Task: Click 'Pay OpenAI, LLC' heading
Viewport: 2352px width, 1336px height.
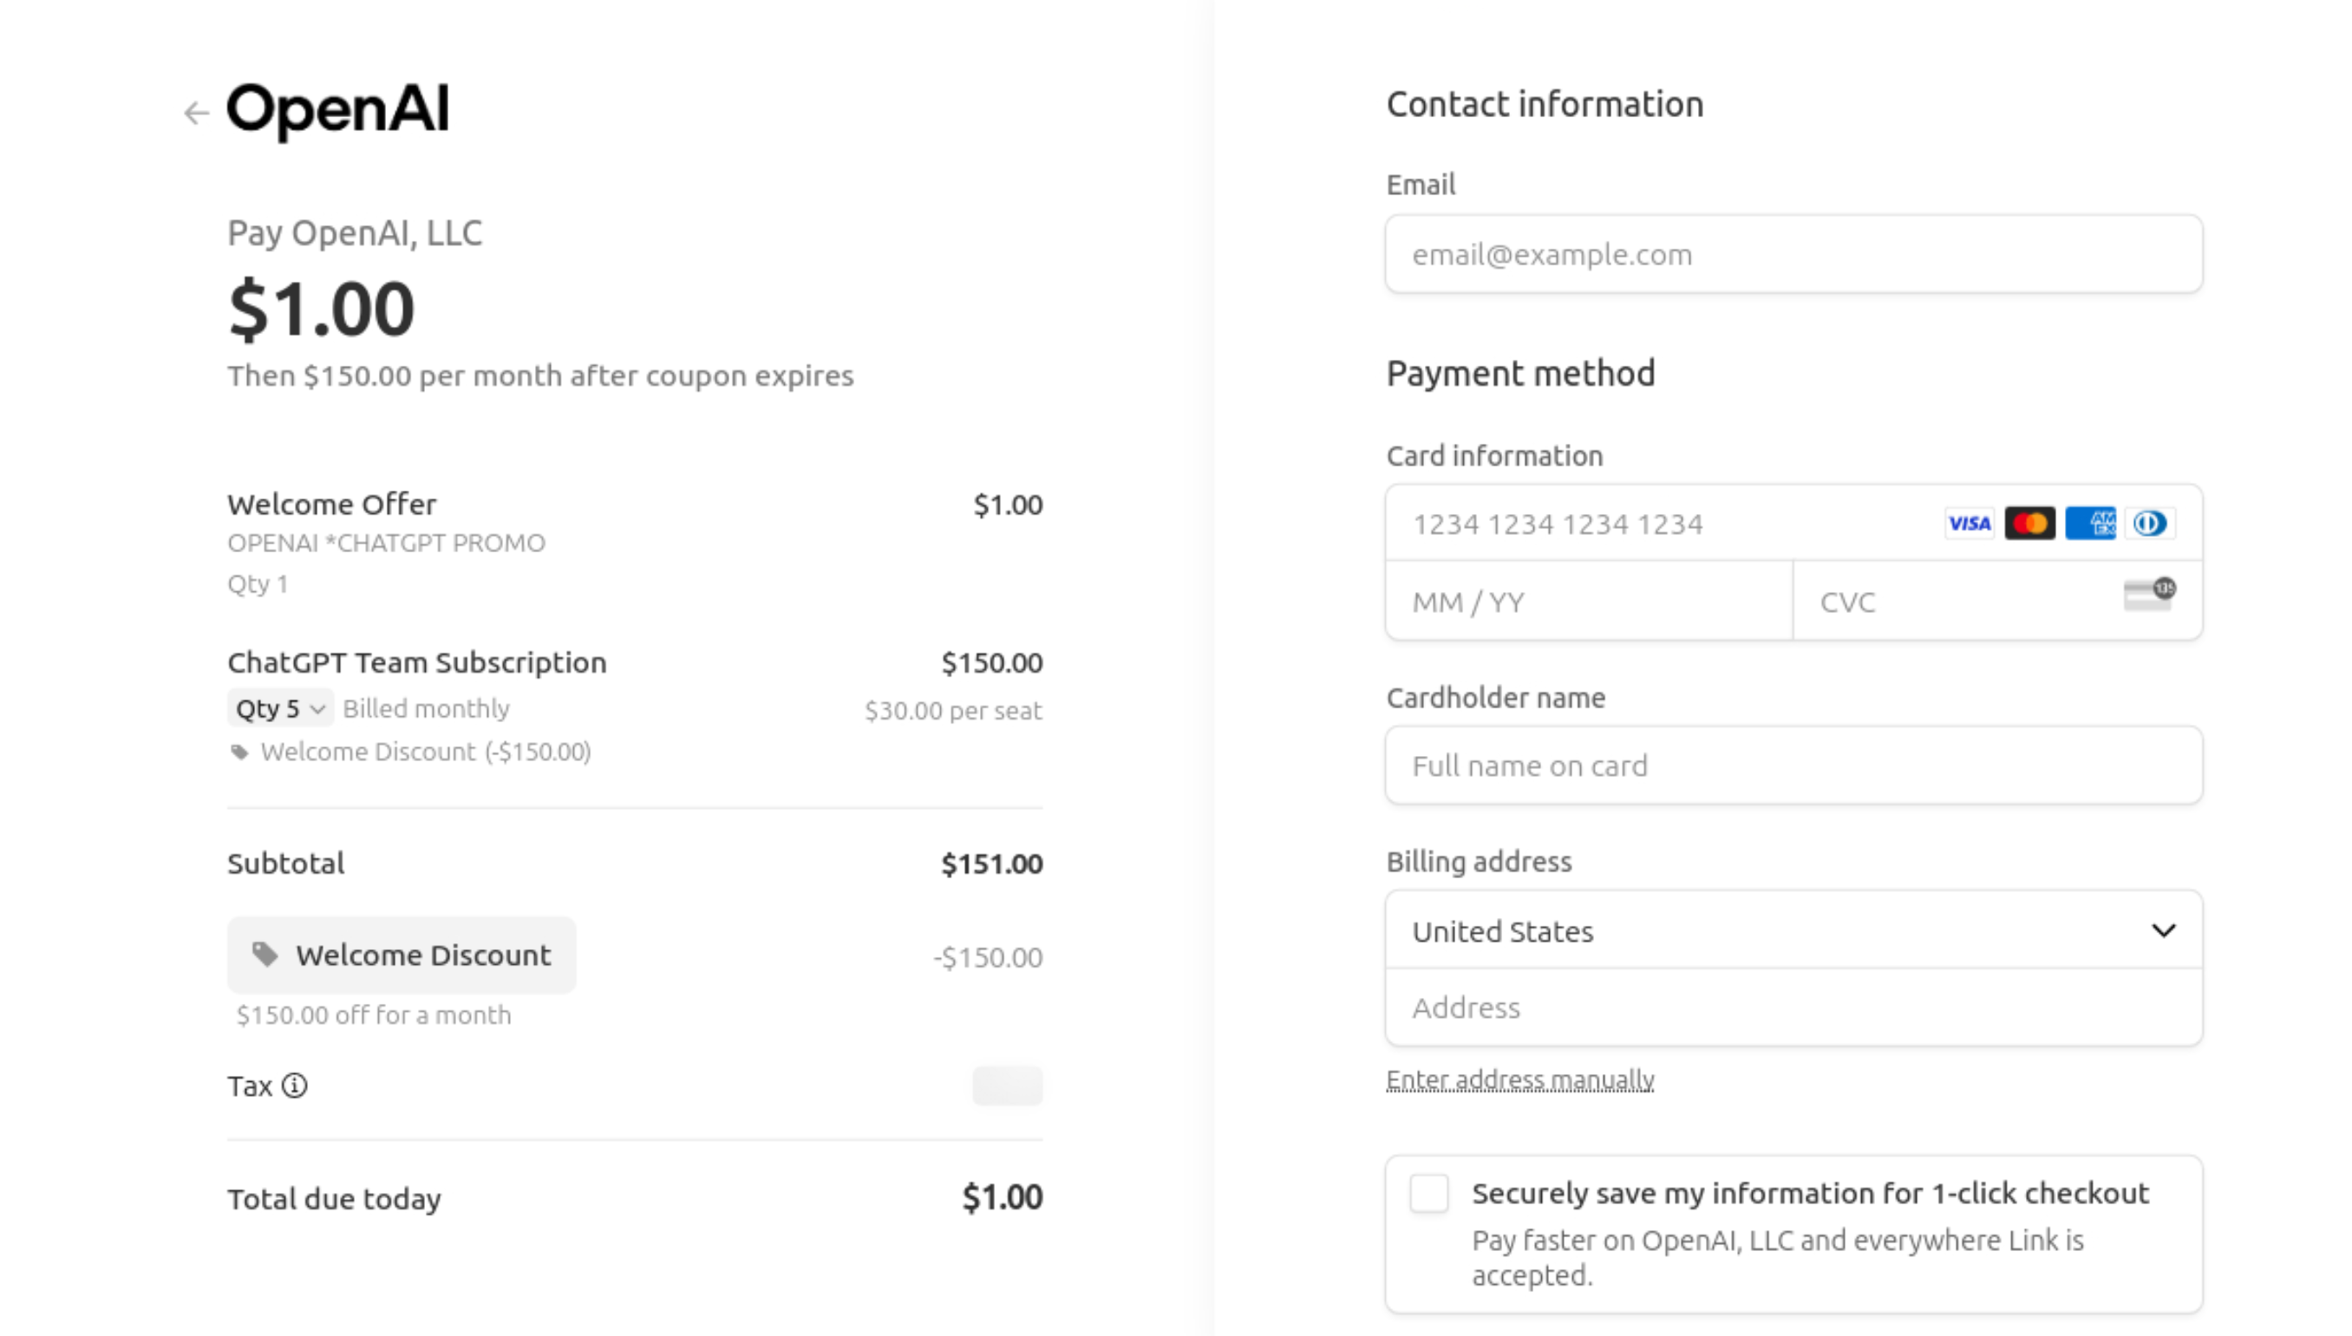Action: (x=354, y=233)
